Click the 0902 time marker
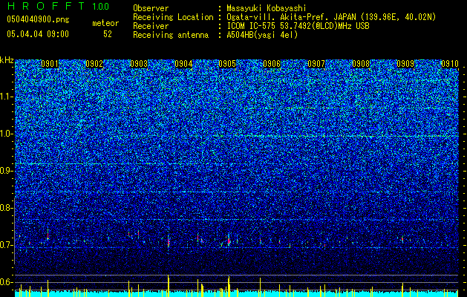467x297 pixels. click(x=94, y=64)
